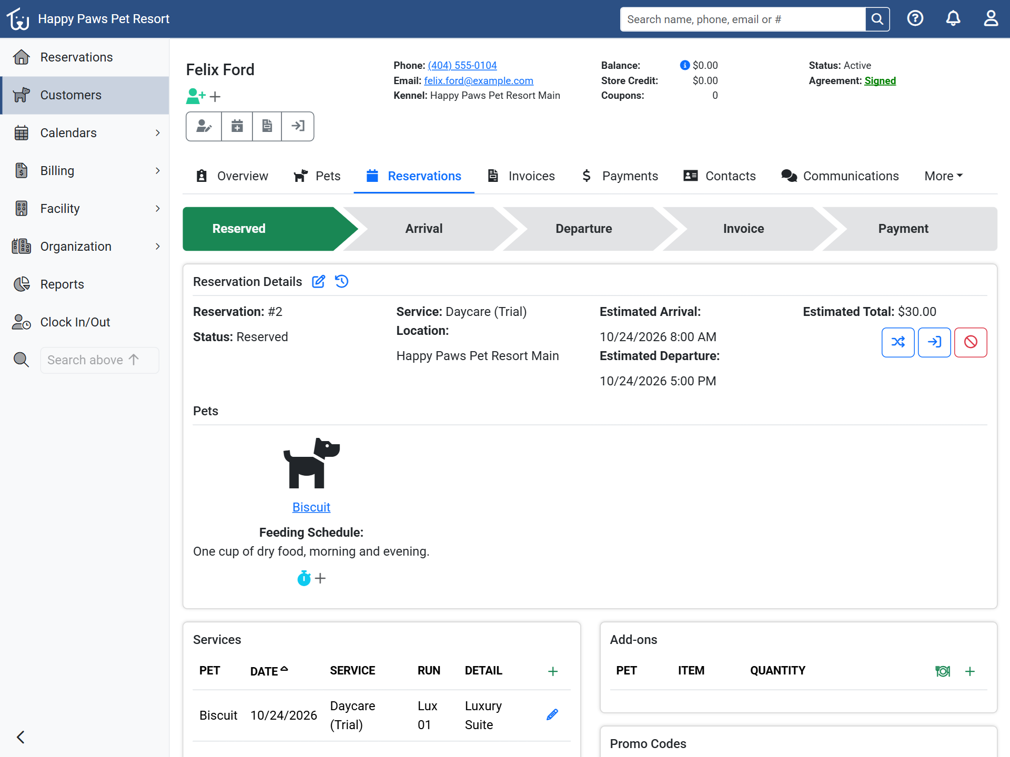This screenshot has height=757, width=1010.
Task: Open the help question mark icon
Action: (915, 19)
